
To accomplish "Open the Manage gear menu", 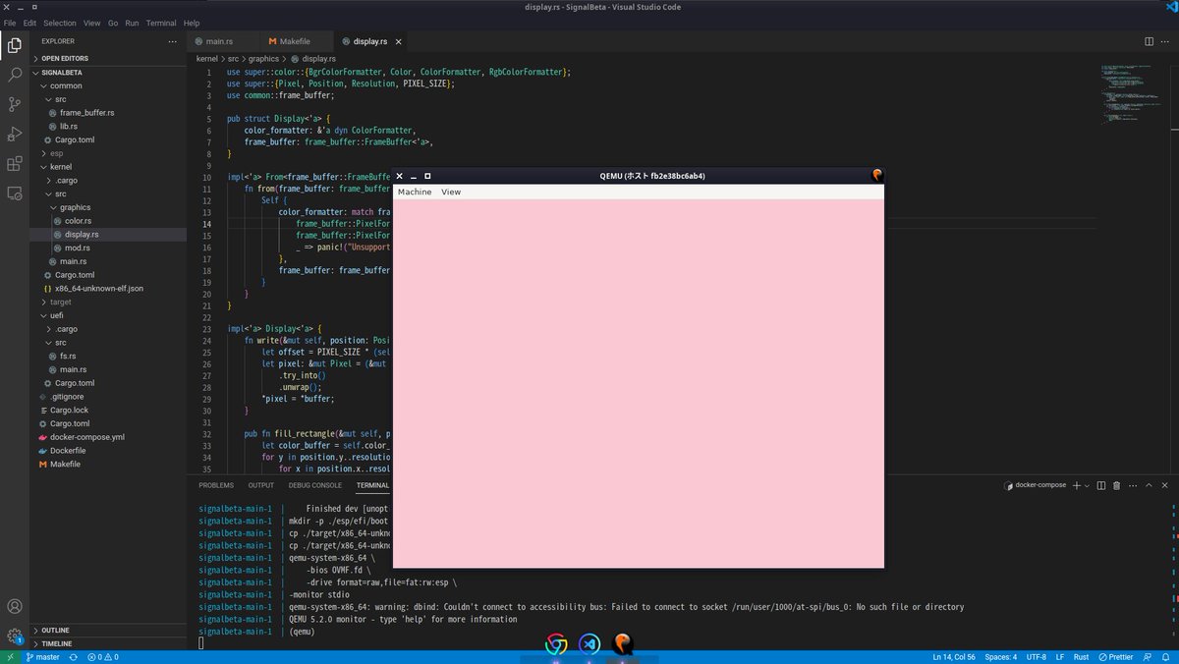I will tap(14, 636).
